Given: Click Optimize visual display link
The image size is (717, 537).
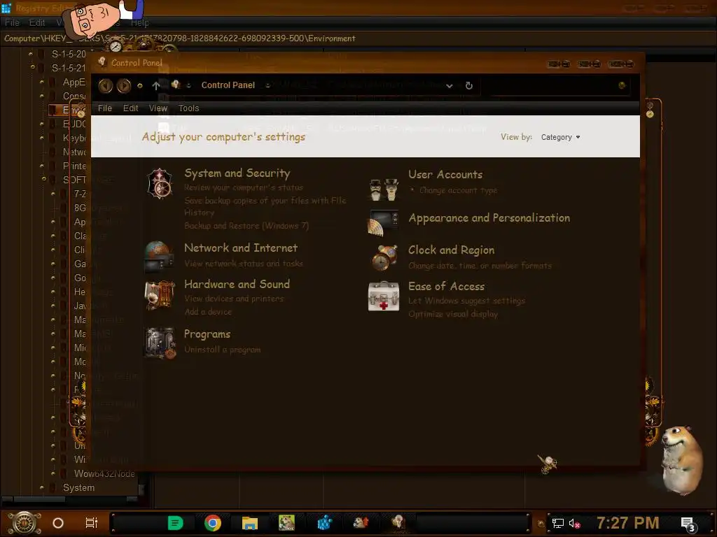Looking at the screenshot, I should pyautogui.click(x=453, y=314).
